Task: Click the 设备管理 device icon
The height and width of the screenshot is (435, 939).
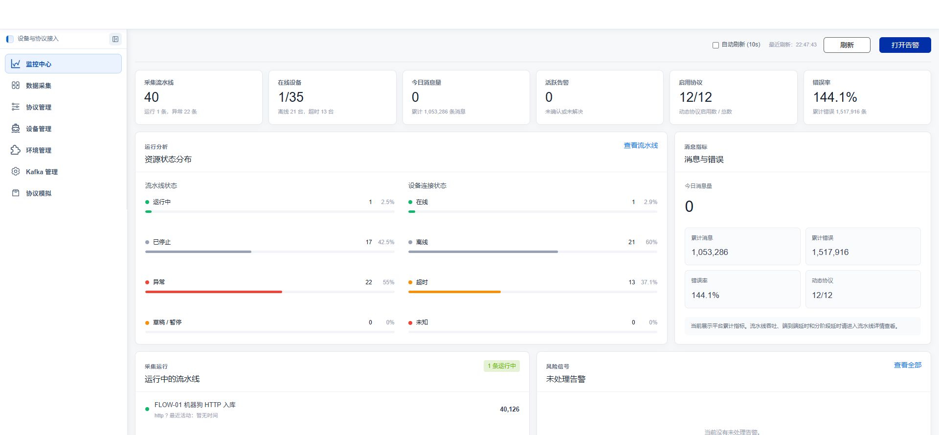Action: [16, 128]
